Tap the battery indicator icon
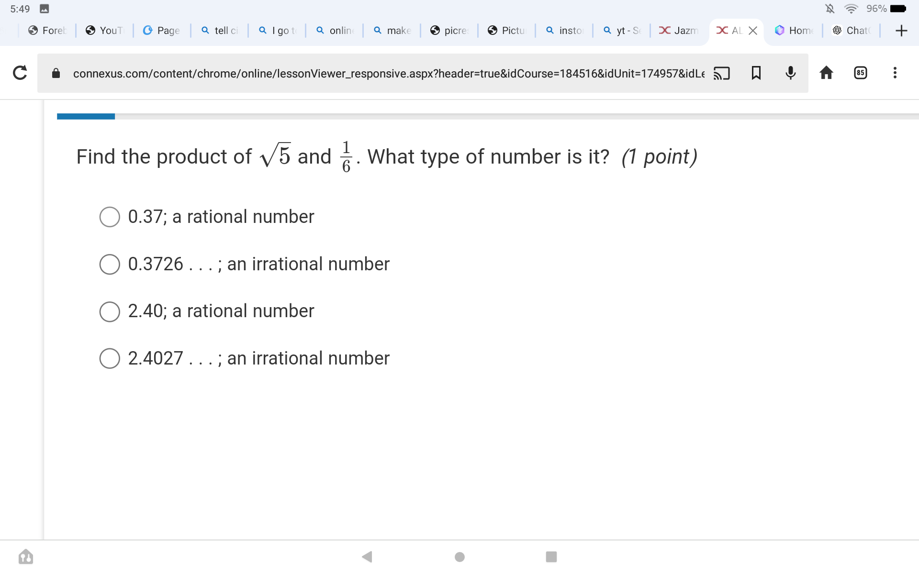The height and width of the screenshot is (574, 919). pos(898,9)
